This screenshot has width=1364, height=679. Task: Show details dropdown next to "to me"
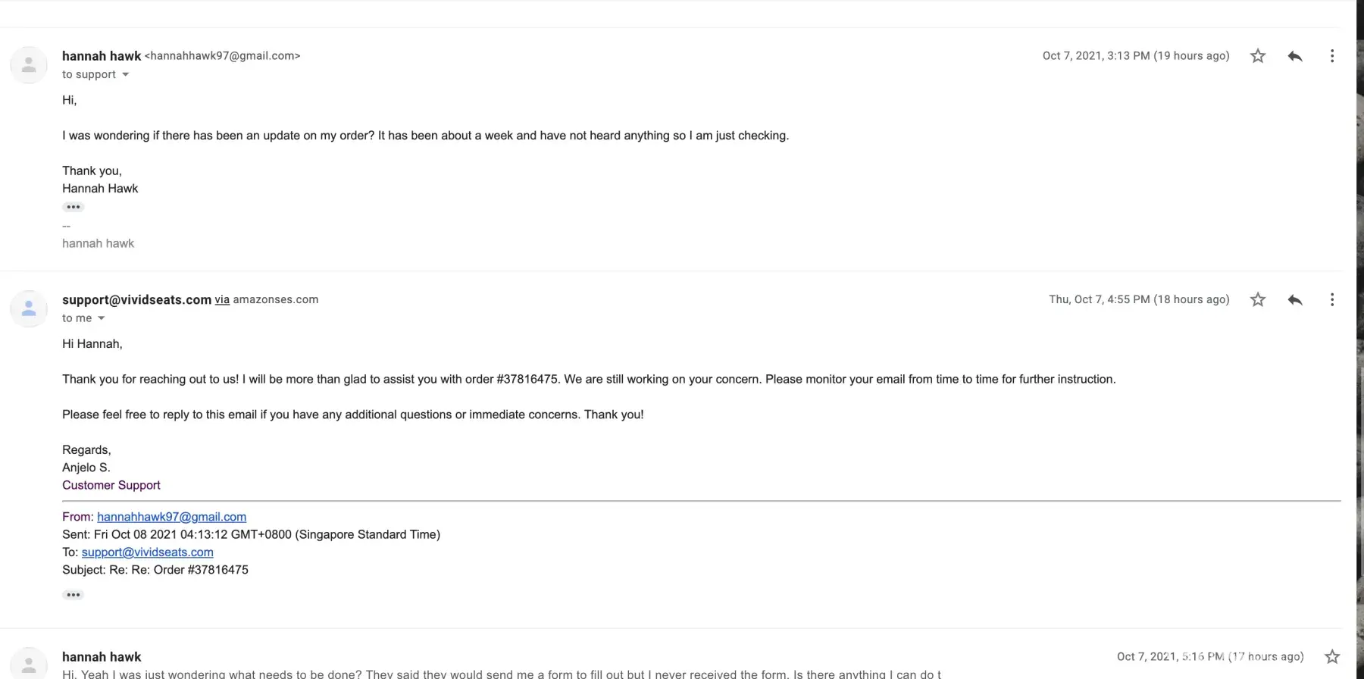[102, 318]
